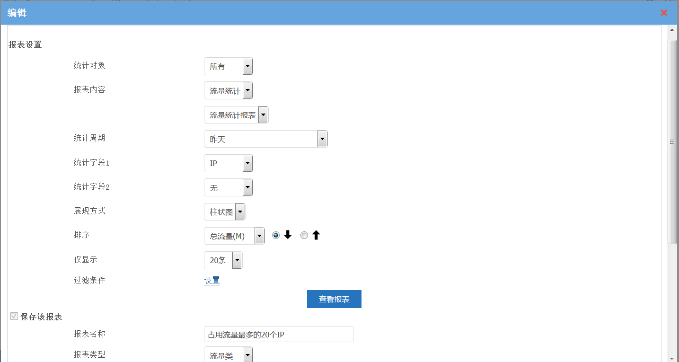Expand the 展现方式 dropdown showing 柱状图

pos(224,212)
